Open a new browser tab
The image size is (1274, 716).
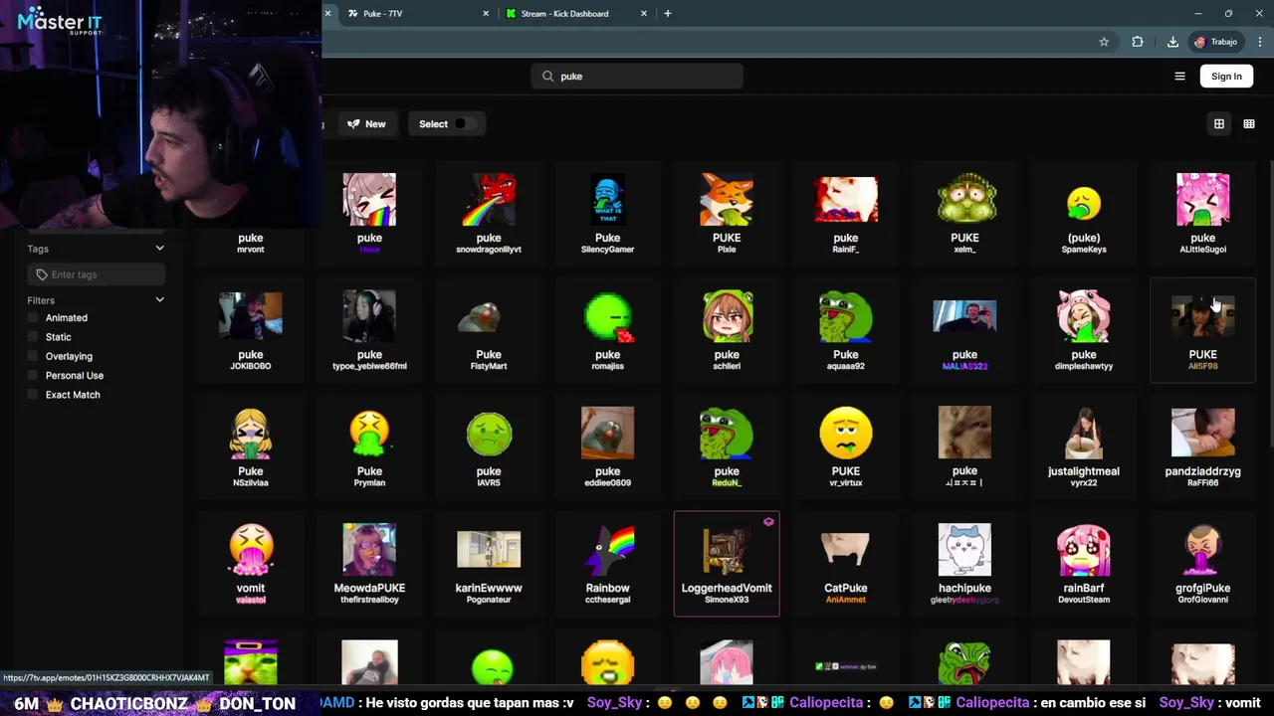coord(668,14)
